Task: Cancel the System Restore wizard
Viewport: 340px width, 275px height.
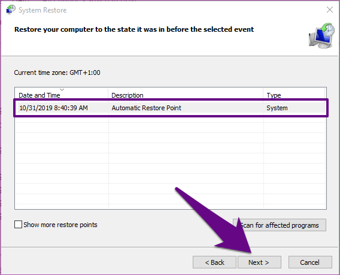Action: [310, 262]
